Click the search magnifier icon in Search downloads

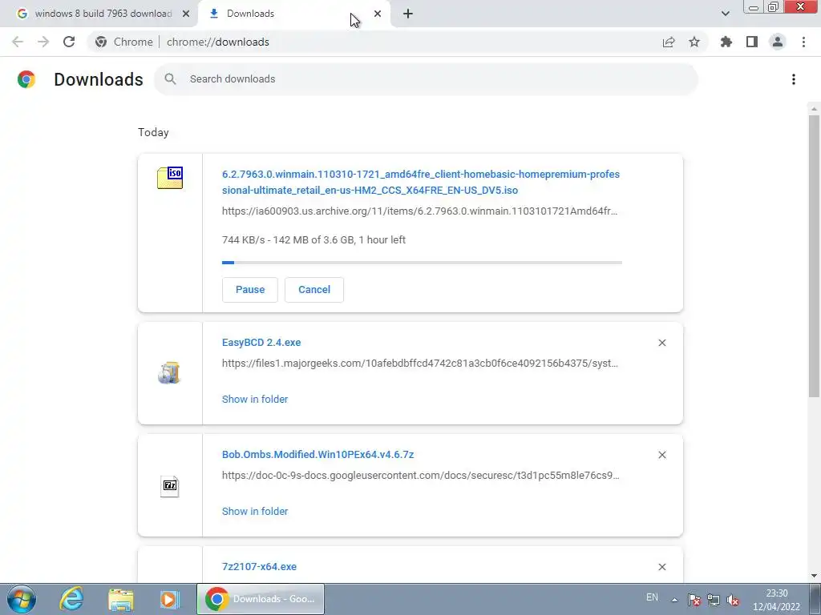170,79
